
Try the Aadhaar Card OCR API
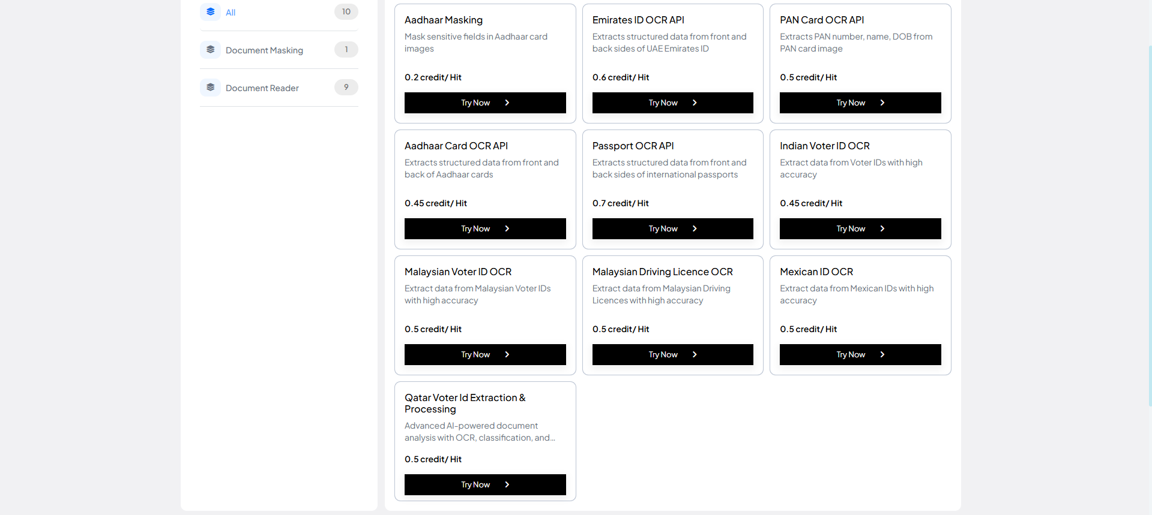click(x=484, y=228)
